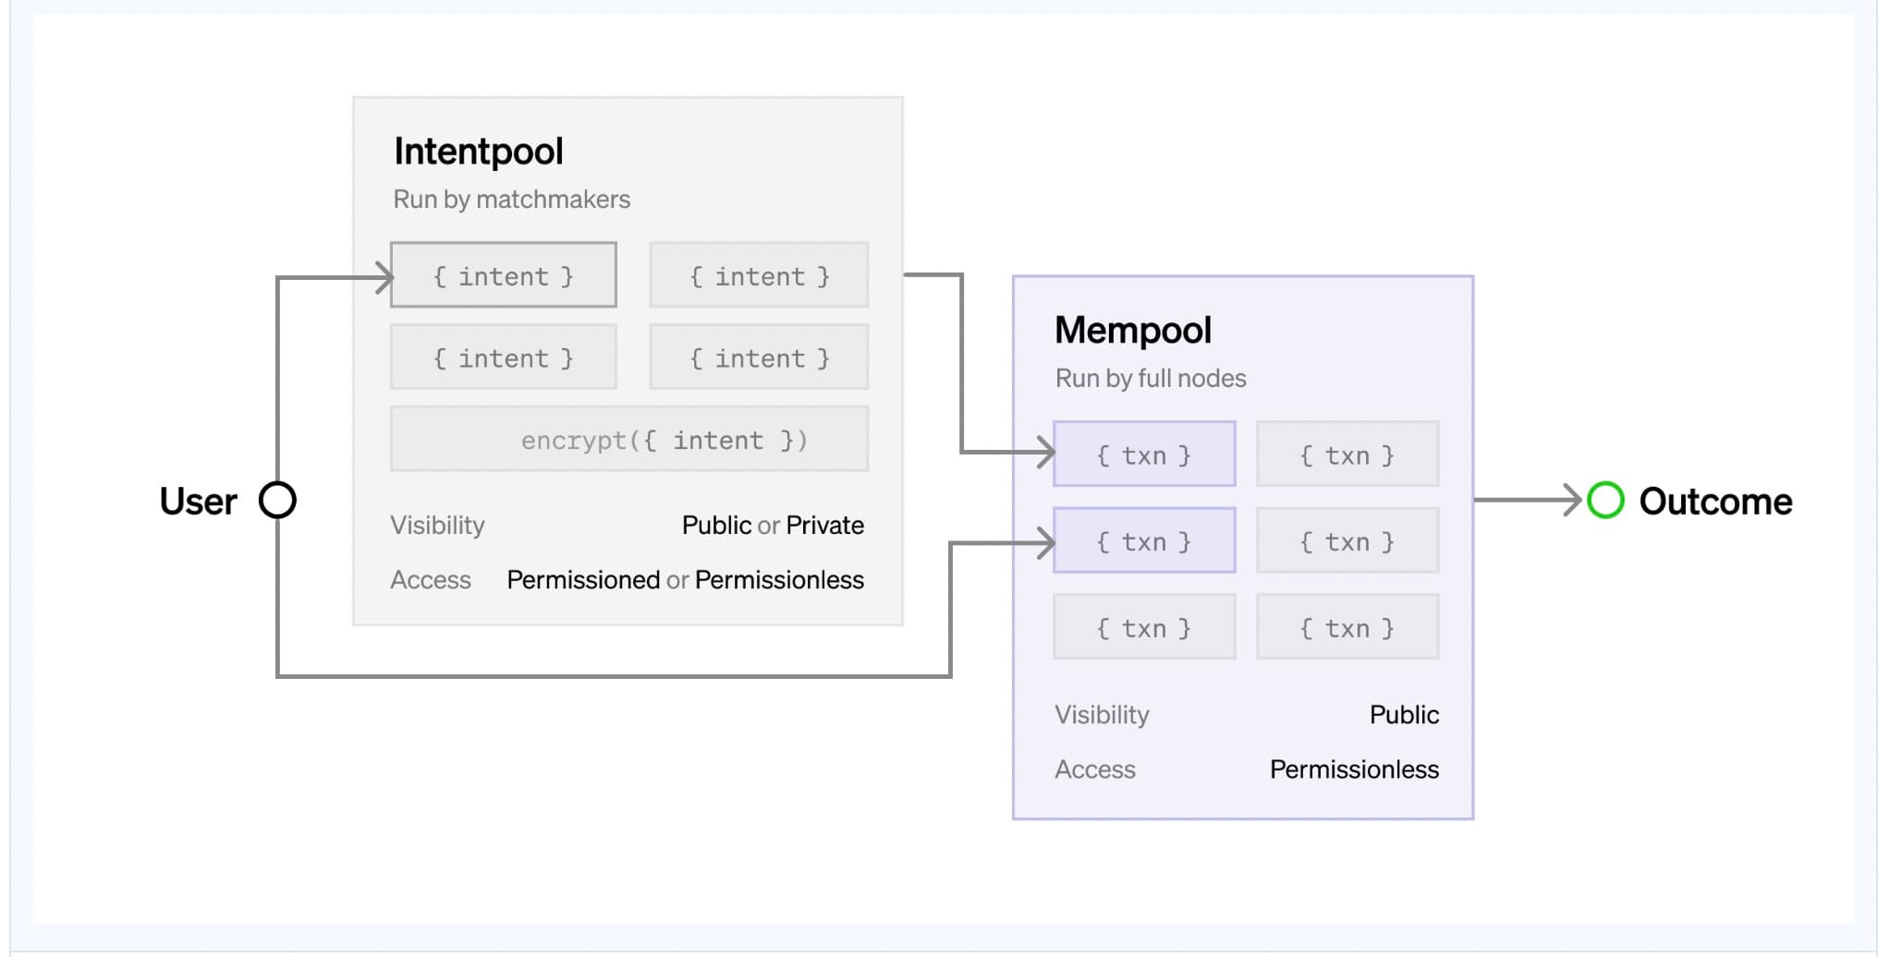Image resolution: width=1878 pixels, height=957 pixels.
Task: Click the "Run by full nodes" subtitle
Action: pos(1151,379)
